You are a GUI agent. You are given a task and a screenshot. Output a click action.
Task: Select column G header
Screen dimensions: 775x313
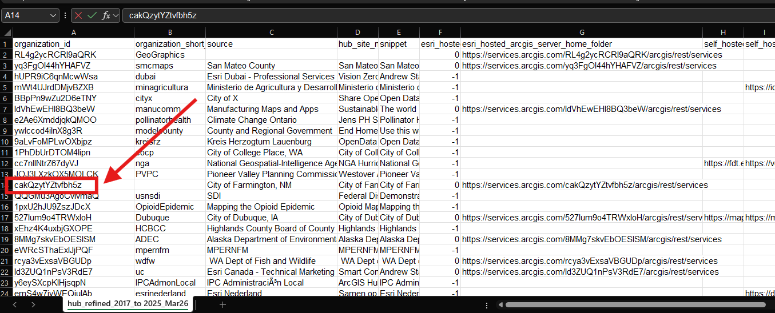click(582, 33)
